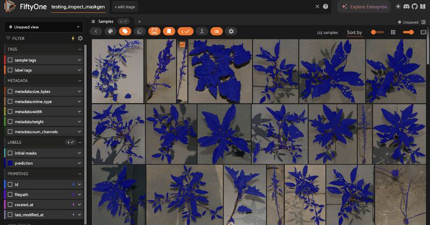Screen dimensions: 430x225
Task: Open the 1 selected samples checkmark menu
Action: (185, 31)
